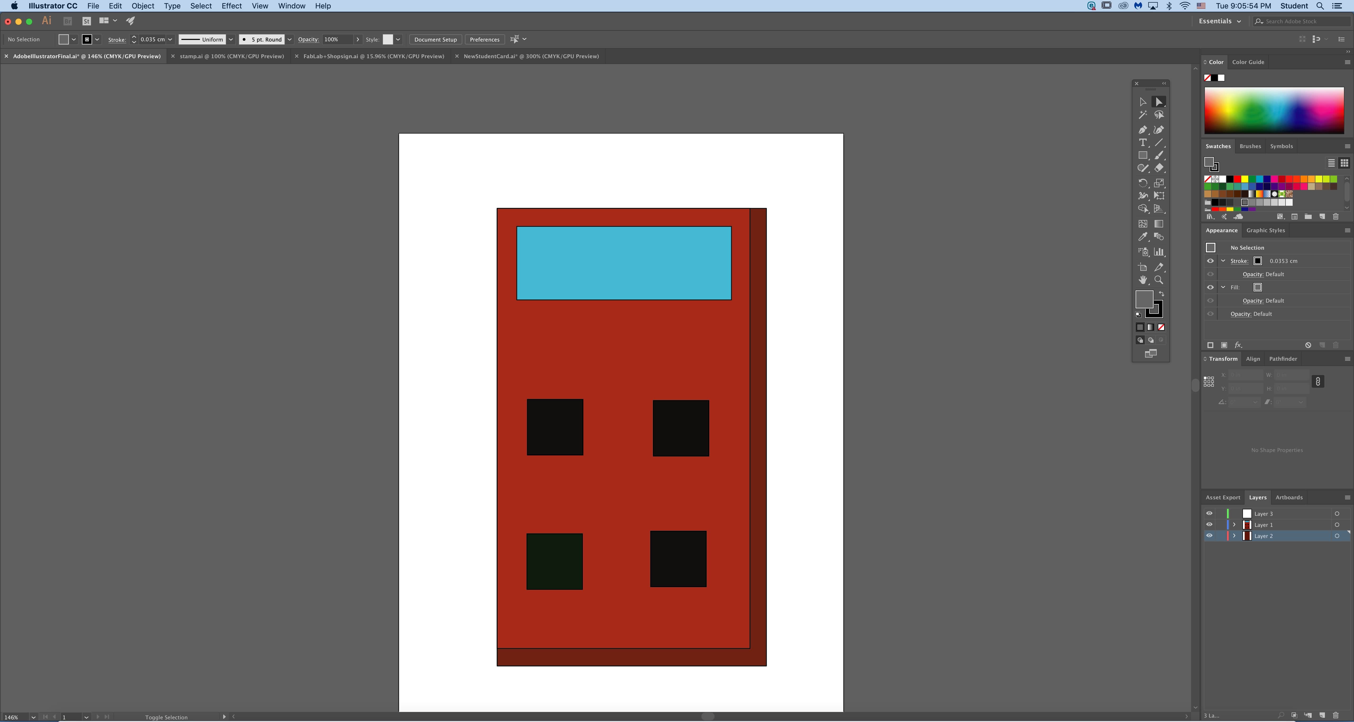Open the Effect menu
1354x722 pixels.
pyautogui.click(x=231, y=6)
